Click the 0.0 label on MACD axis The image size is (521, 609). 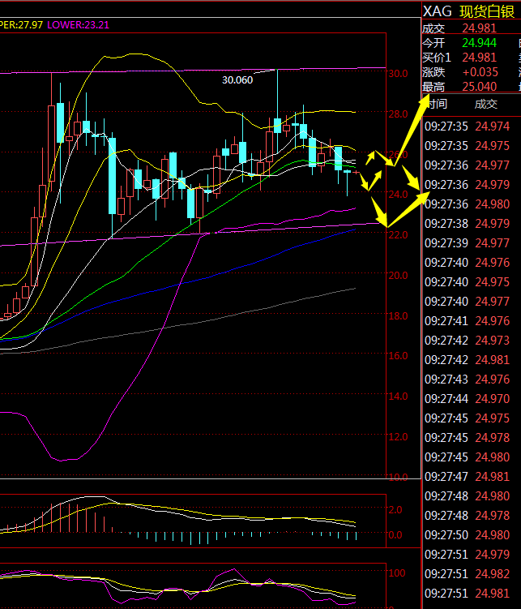[x=395, y=535]
